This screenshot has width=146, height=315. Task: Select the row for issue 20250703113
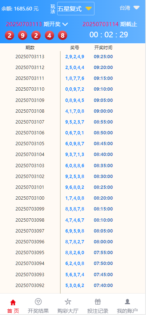(x=72, y=57)
